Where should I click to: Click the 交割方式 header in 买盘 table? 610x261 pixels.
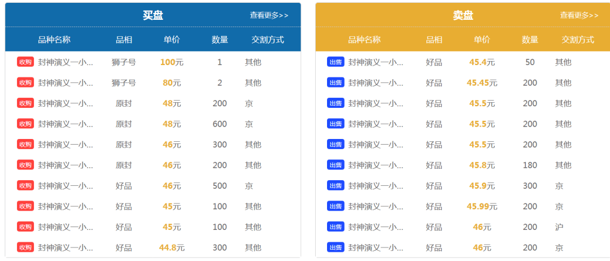tap(268, 40)
